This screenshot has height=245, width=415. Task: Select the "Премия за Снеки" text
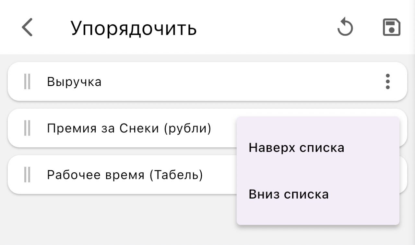coord(104,129)
